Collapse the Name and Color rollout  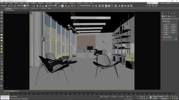[167, 37]
